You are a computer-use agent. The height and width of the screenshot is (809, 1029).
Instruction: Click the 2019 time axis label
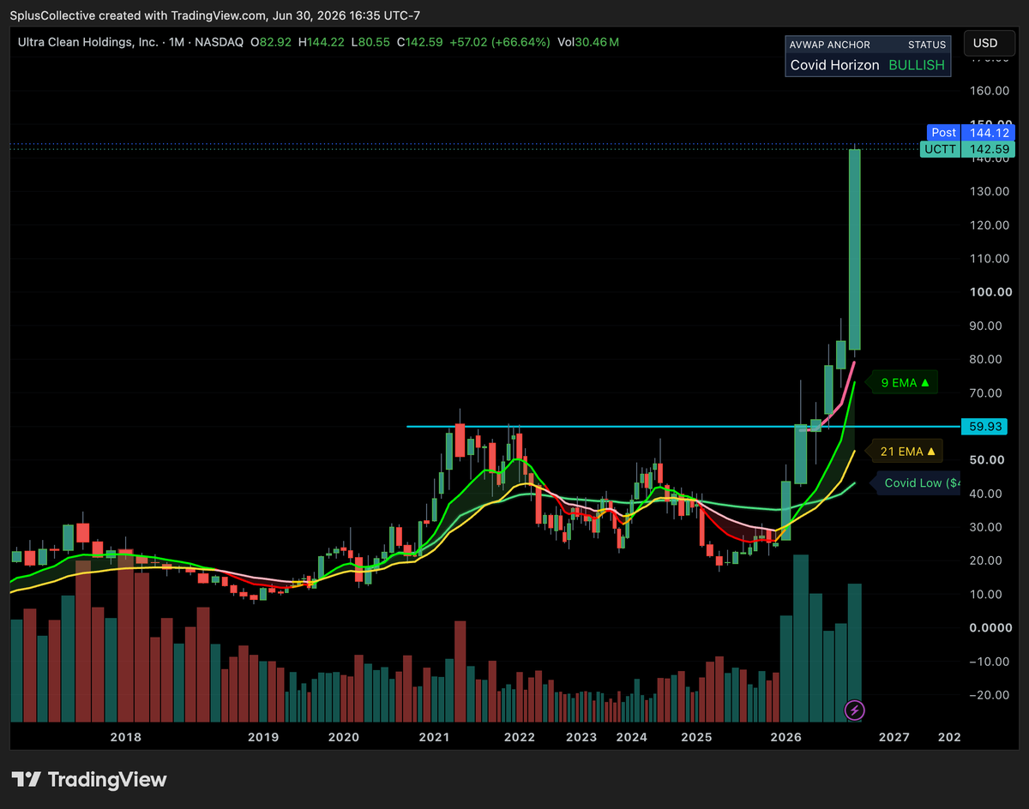click(263, 737)
